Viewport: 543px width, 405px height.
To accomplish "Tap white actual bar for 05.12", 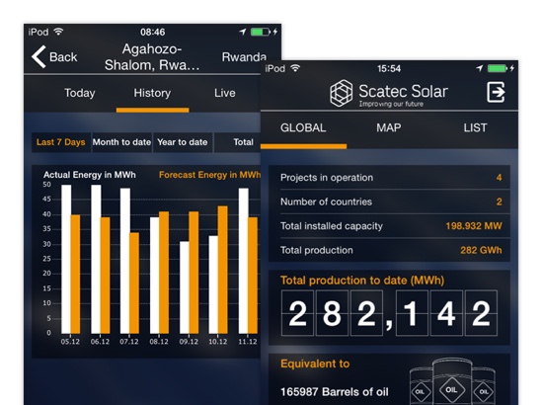I will (x=66, y=259).
